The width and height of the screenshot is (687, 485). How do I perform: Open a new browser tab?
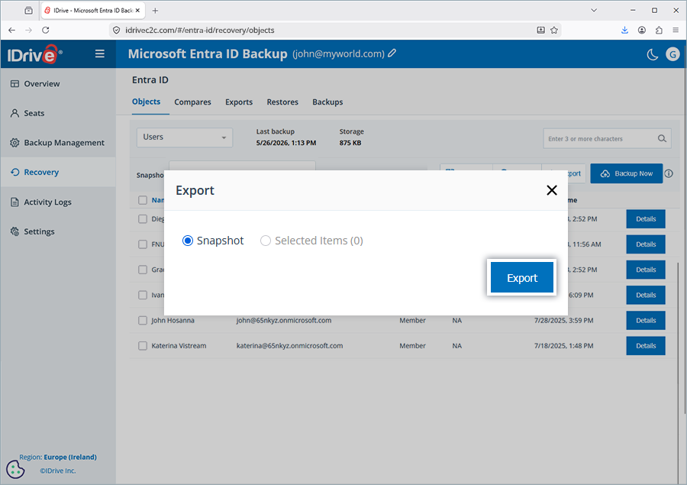pyautogui.click(x=155, y=11)
